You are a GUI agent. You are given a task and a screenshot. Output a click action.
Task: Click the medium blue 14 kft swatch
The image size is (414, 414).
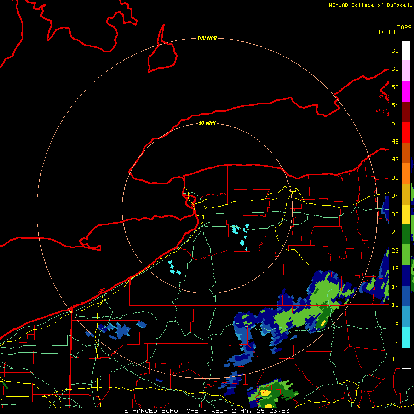click(x=406, y=296)
